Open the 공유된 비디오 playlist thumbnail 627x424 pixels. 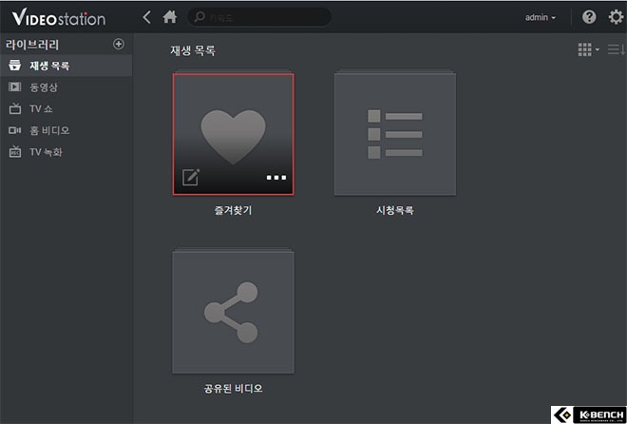tap(233, 313)
